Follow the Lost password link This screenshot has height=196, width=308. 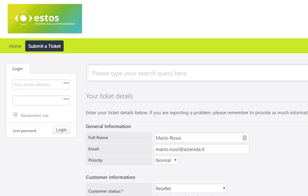(25, 131)
